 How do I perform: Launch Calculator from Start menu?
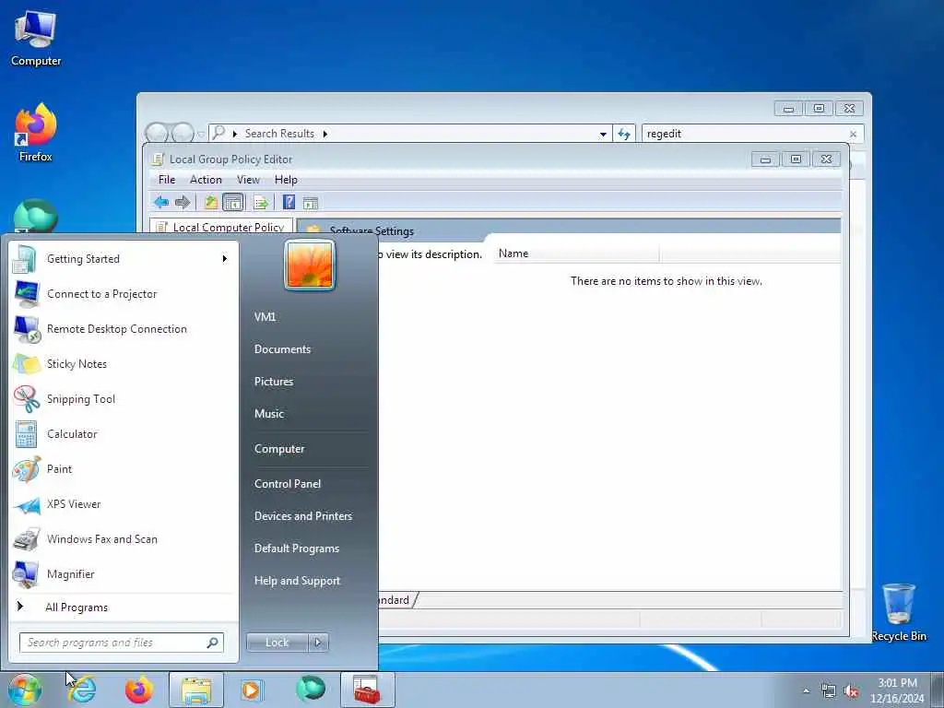tap(124, 434)
